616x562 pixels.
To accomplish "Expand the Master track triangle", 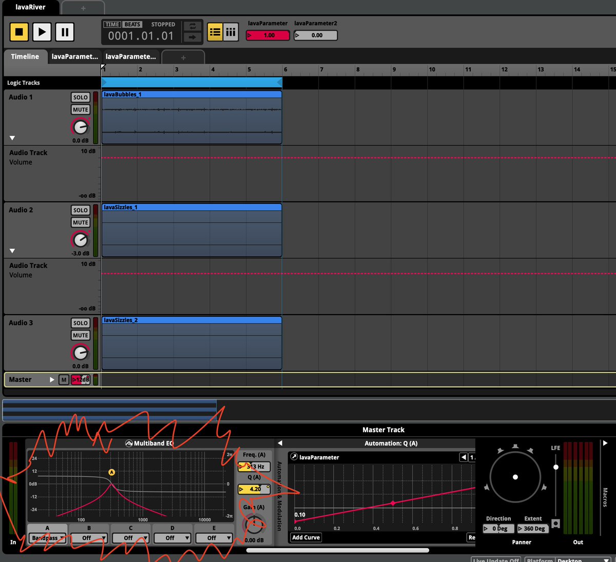I will point(52,380).
